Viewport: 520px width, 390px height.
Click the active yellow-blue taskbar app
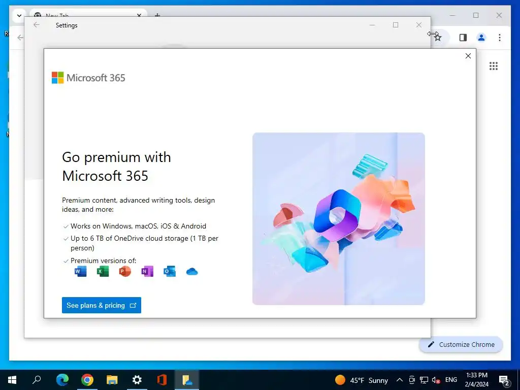(187, 380)
